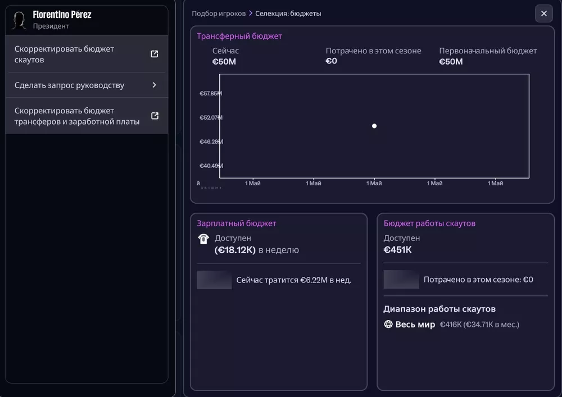This screenshot has width=562, height=397.
Task: Click the breadcrumb separator arrow icon
Action: [251, 13]
